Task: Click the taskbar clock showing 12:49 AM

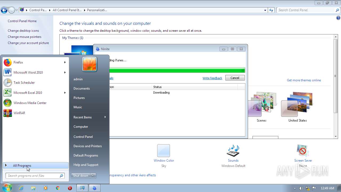Action: click(x=327, y=188)
